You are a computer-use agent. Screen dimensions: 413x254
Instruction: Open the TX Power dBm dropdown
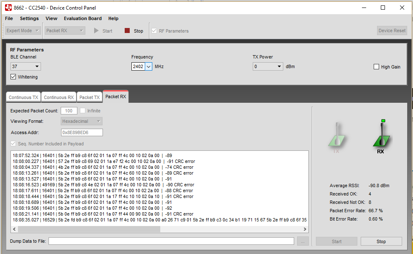(x=268, y=66)
